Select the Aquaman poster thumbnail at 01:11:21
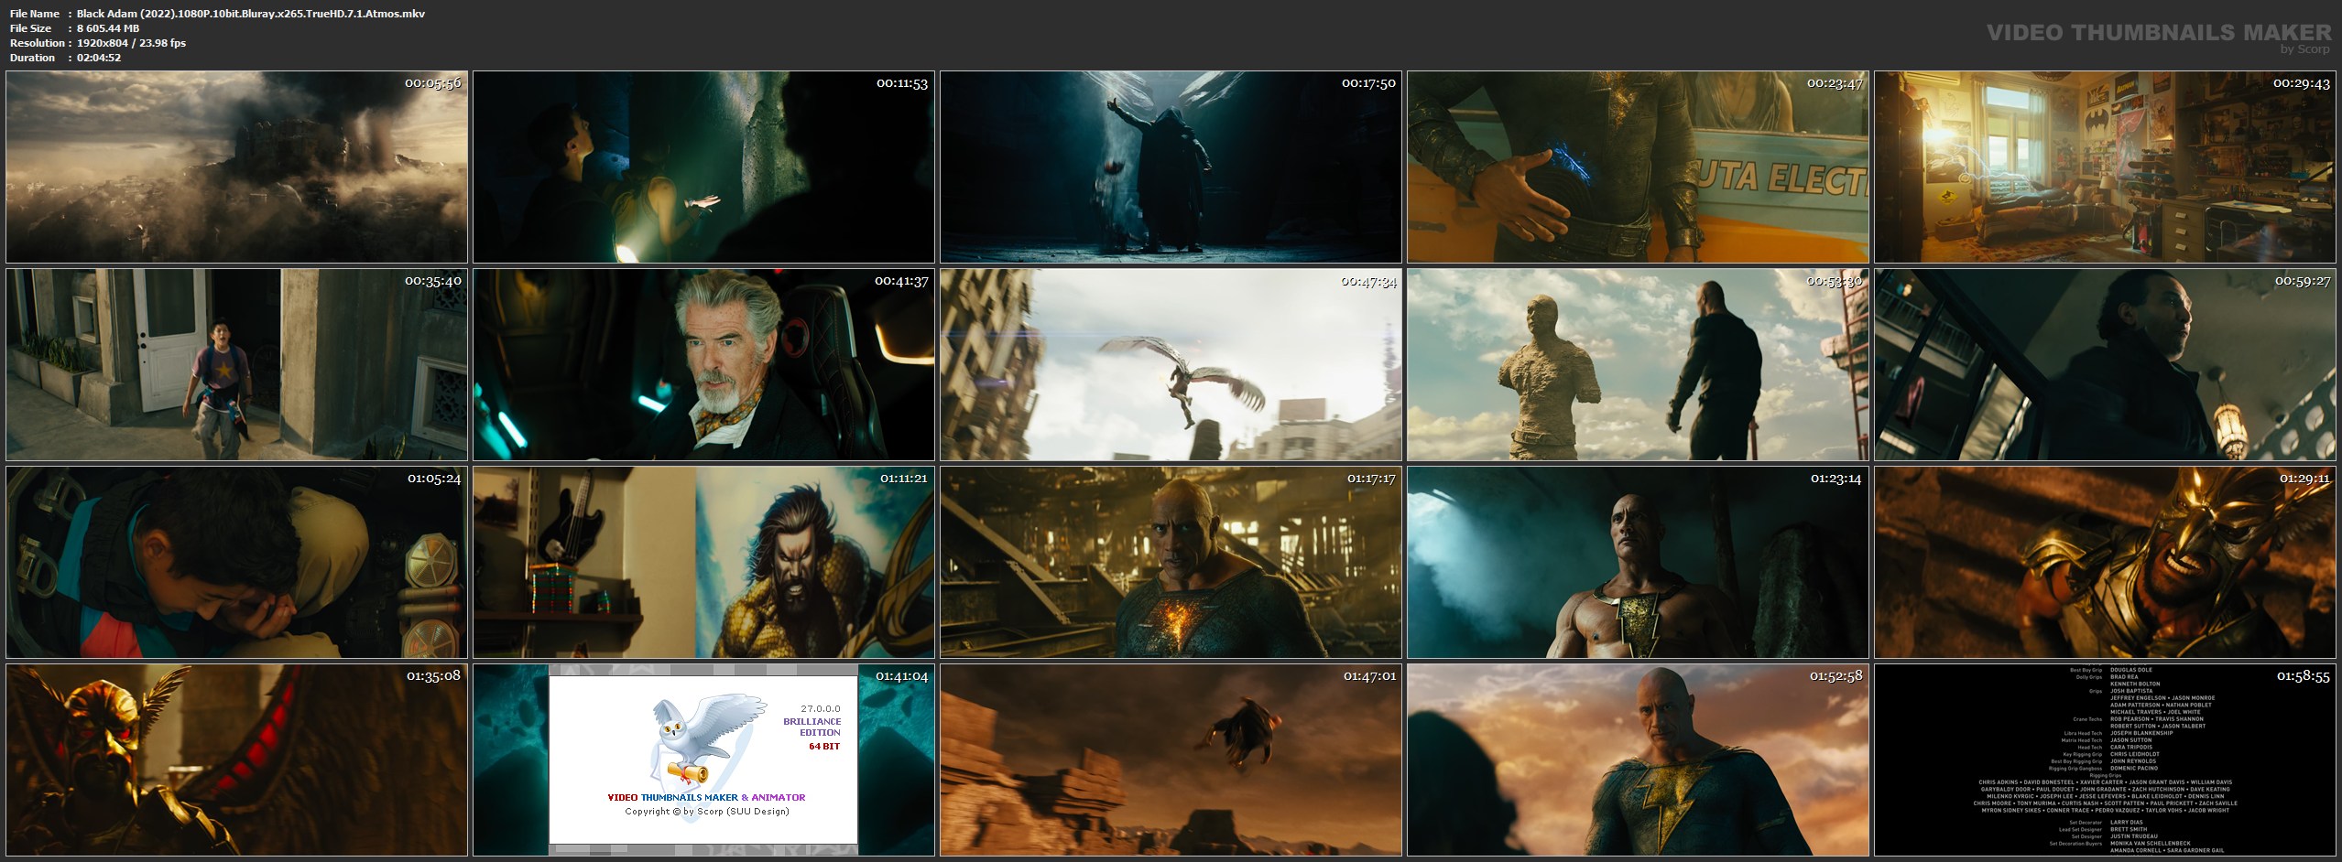2342x862 pixels. [703, 562]
